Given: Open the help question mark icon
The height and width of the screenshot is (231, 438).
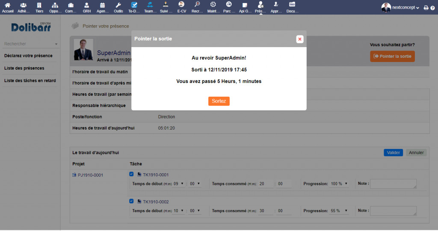Looking at the screenshot, I should point(432,8).
